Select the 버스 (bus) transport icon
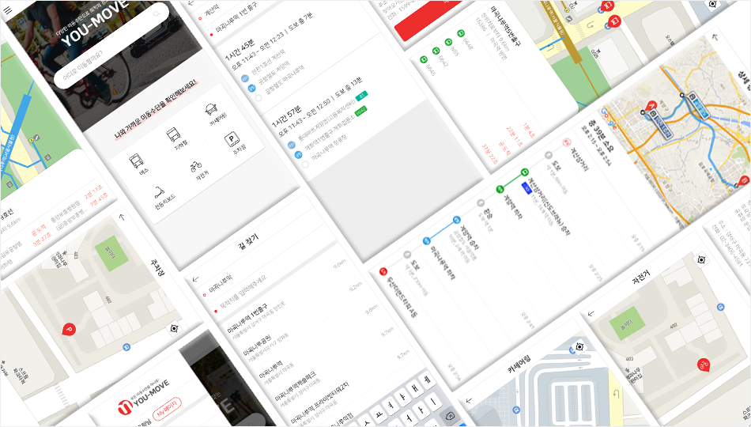Image resolution: width=751 pixels, height=427 pixels. 138,163
